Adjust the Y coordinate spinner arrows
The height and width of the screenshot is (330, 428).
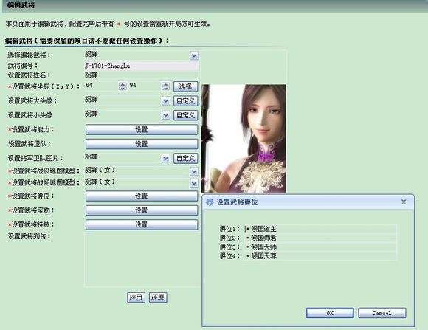(x=165, y=86)
